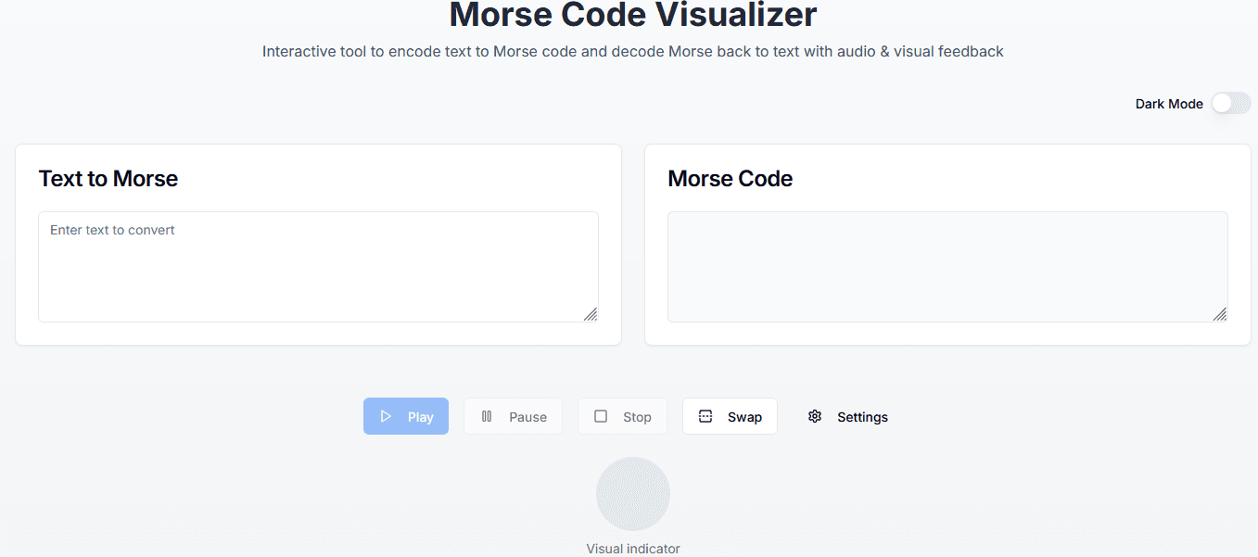
Task: Click the Visual indicator label
Action: [x=633, y=548]
